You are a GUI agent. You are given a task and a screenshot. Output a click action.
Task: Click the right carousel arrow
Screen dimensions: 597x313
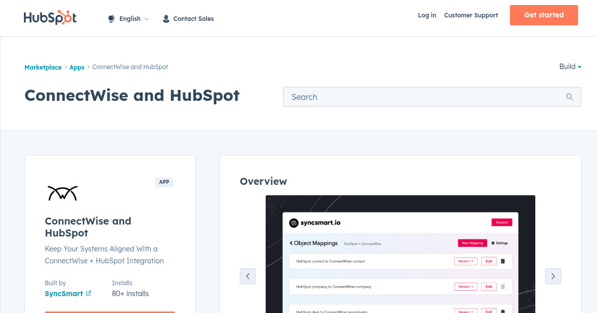(553, 276)
